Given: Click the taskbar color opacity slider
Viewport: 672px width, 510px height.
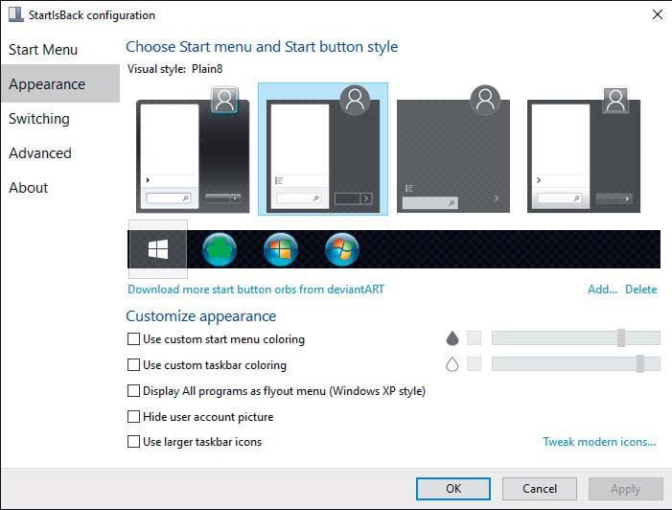Looking at the screenshot, I should (x=575, y=364).
